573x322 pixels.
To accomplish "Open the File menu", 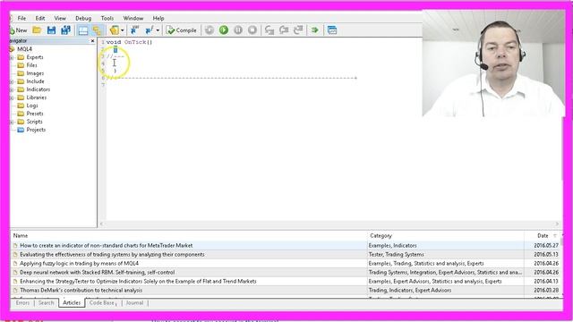I will (x=21, y=18).
